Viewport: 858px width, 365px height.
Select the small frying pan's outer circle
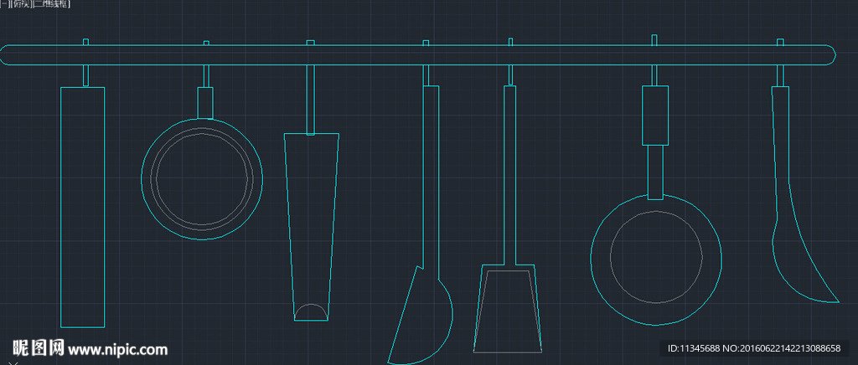click(x=202, y=178)
